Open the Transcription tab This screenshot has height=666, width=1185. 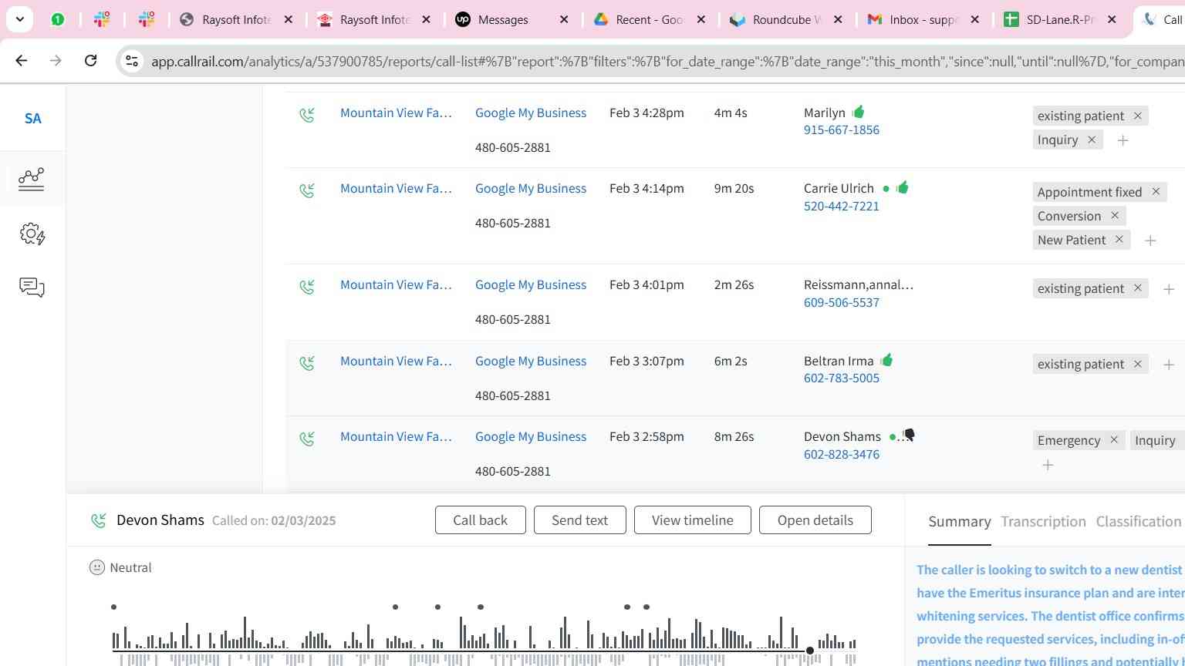[x=1043, y=522]
